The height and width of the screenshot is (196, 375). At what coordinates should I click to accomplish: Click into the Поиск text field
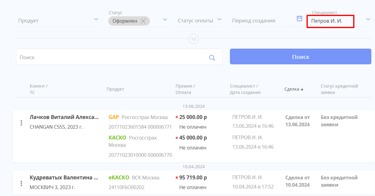pos(112,57)
